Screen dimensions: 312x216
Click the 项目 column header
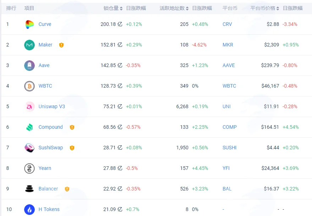coord(29,8)
